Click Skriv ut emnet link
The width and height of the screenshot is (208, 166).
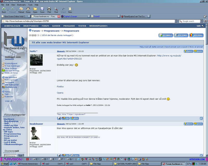(196, 47)
